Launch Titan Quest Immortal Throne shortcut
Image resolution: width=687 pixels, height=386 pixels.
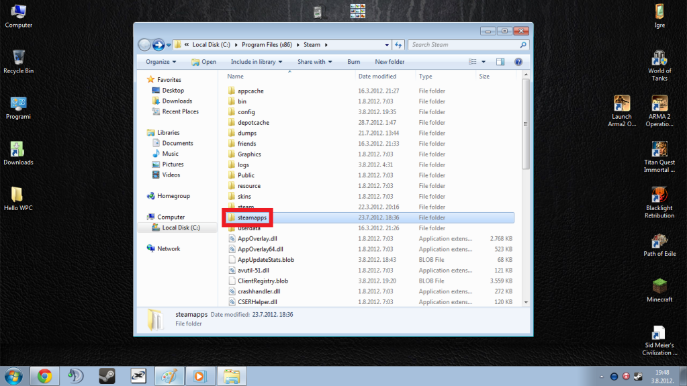tap(659, 157)
